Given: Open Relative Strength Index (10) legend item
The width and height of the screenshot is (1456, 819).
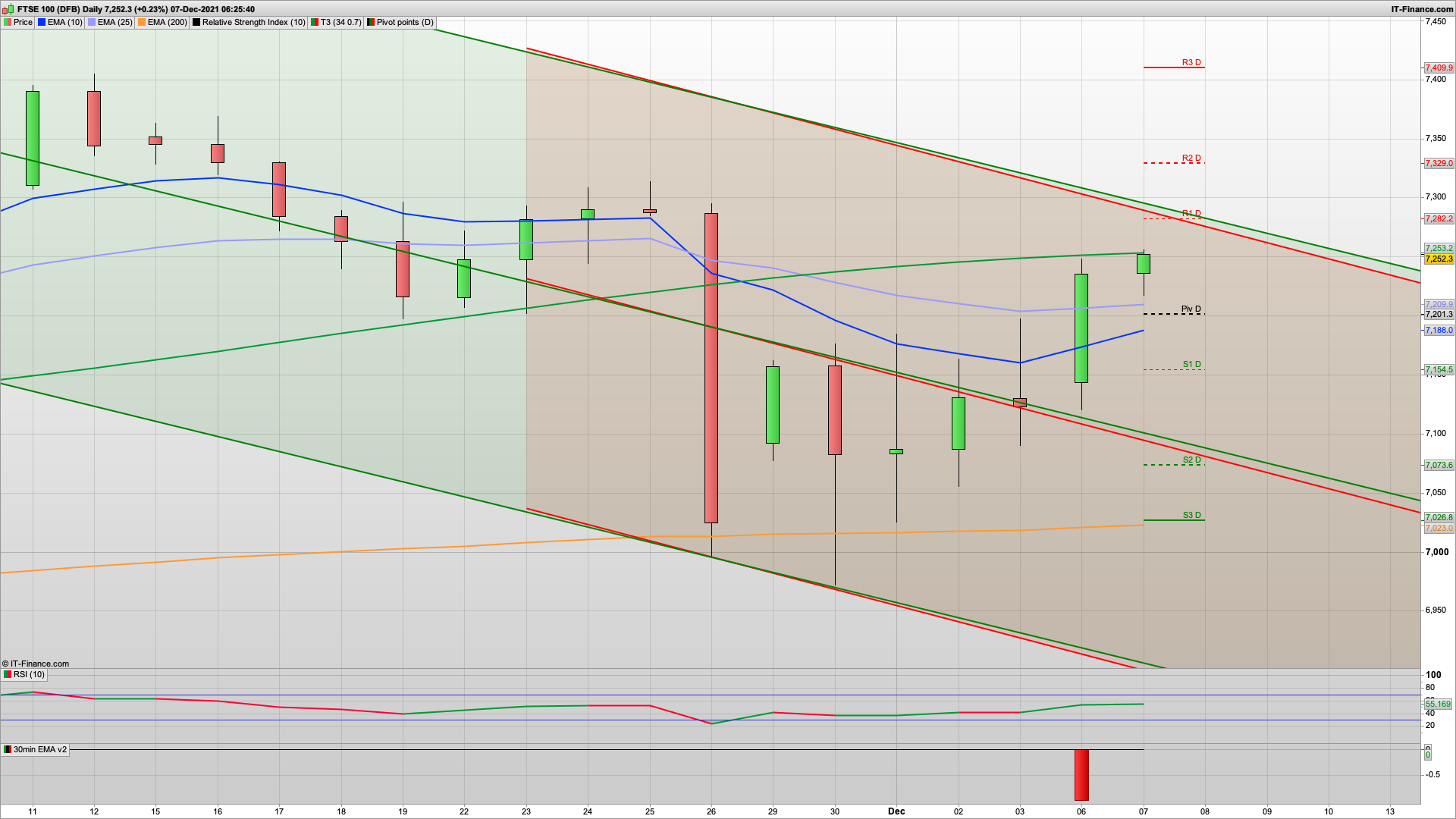Looking at the screenshot, I should (x=249, y=22).
